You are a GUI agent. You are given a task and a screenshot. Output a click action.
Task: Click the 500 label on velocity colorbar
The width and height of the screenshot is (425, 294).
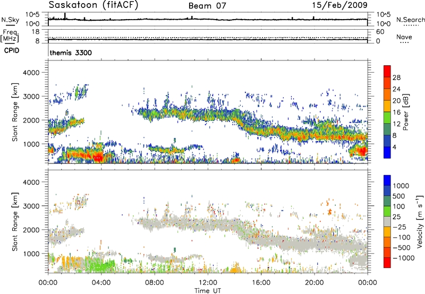coord(399,196)
